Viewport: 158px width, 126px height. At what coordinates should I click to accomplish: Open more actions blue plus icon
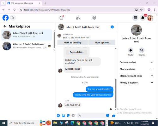pos(58,116)
